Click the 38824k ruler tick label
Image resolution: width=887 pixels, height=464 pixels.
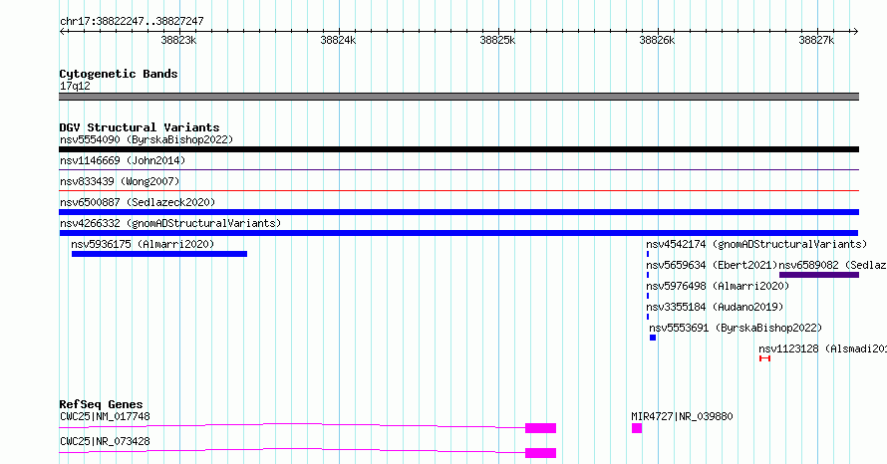[x=338, y=40]
